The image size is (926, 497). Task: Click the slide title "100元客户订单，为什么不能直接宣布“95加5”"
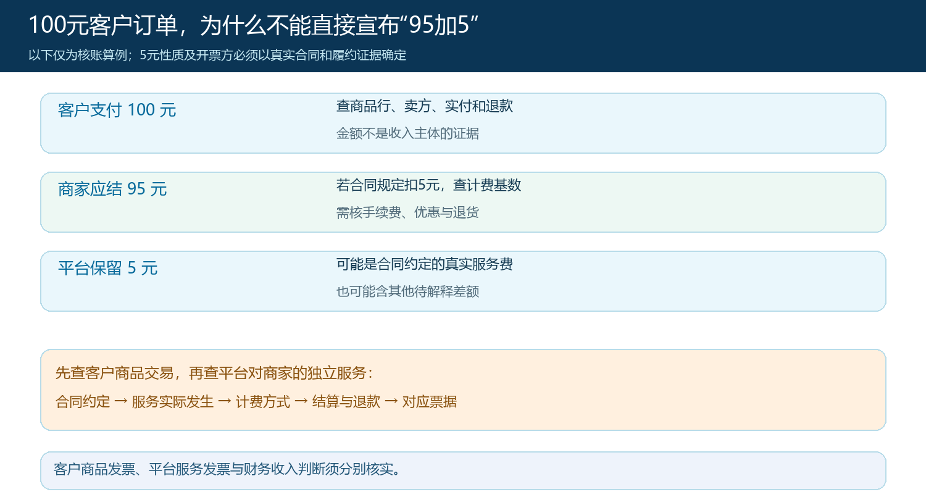(254, 25)
